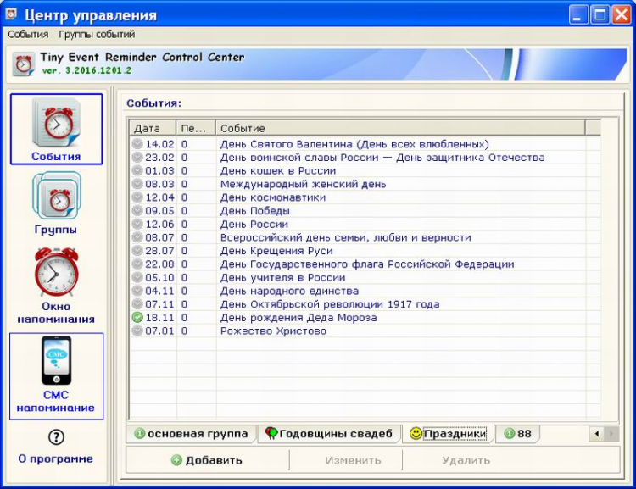Click the Удалить button

point(466,460)
